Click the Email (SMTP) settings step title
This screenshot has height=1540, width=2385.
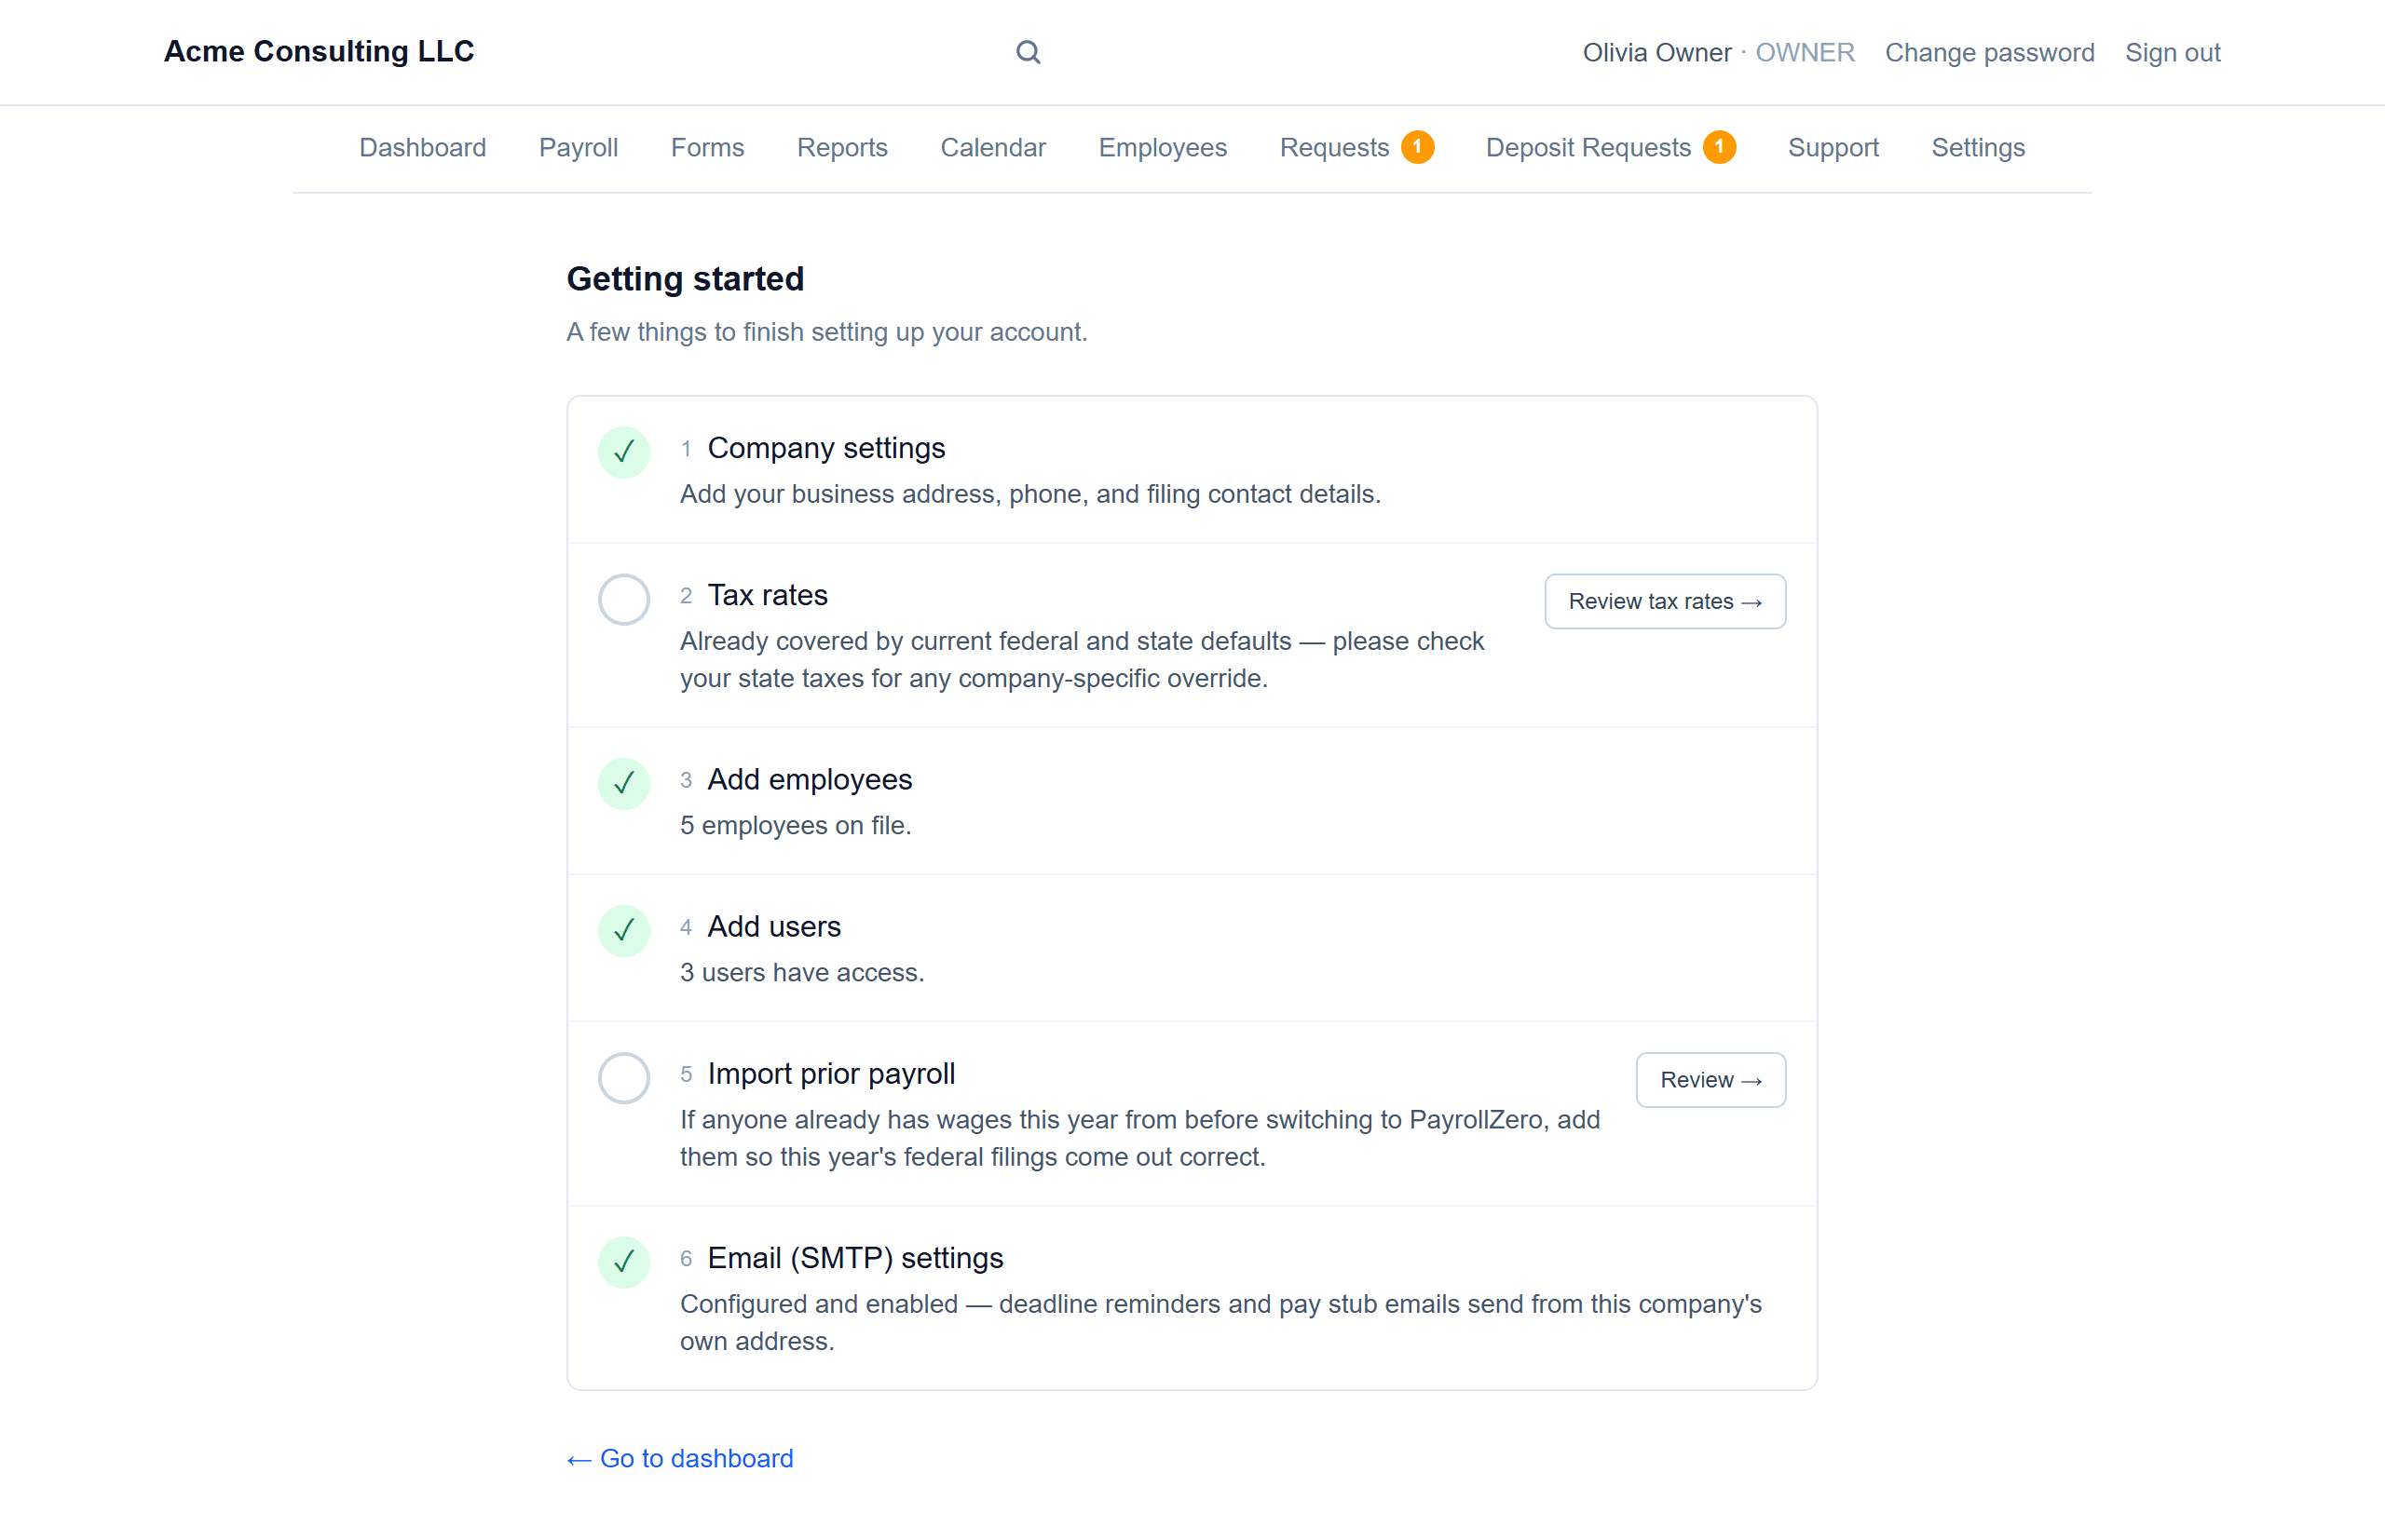(855, 1258)
